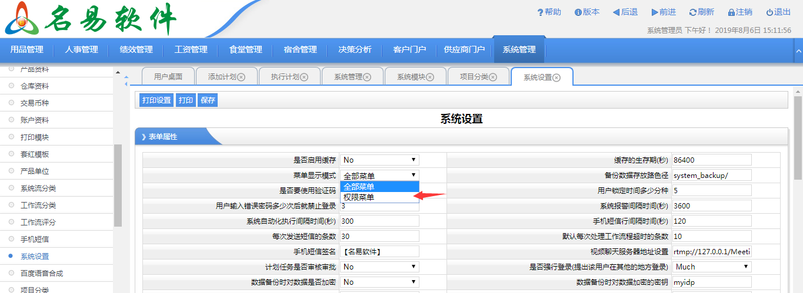Lock session via 注销 icon

pos(731,12)
